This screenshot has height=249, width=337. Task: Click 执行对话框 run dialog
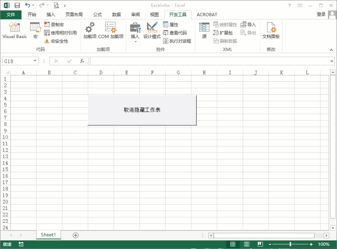177,41
